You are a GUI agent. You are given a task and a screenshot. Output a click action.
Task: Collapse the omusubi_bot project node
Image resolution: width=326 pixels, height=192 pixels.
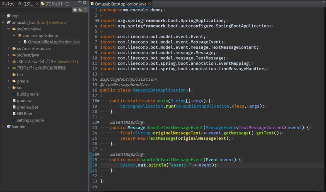point(3,23)
